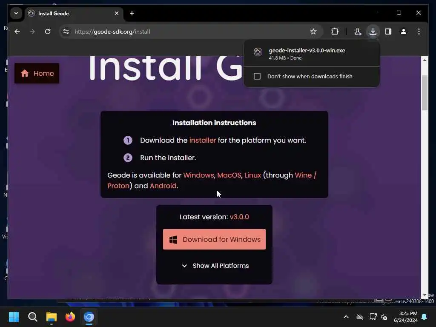The width and height of the screenshot is (436, 327).
Task: Click the Home button on the page
Action: (37, 73)
